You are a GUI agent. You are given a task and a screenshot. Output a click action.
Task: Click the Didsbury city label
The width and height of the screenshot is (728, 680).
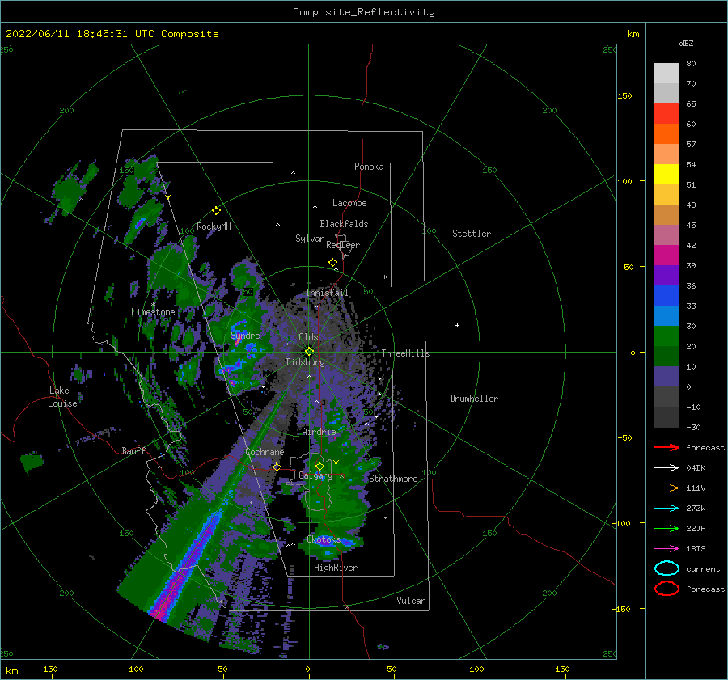(306, 362)
